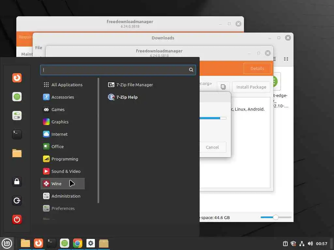Select the Wine category
The width and height of the screenshot is (334, 250).
pos(63,184)
